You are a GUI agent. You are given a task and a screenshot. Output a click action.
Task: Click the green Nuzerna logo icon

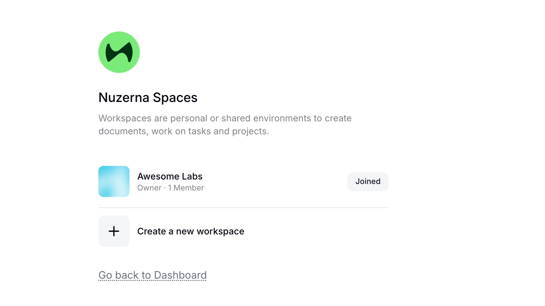[119, 52]
